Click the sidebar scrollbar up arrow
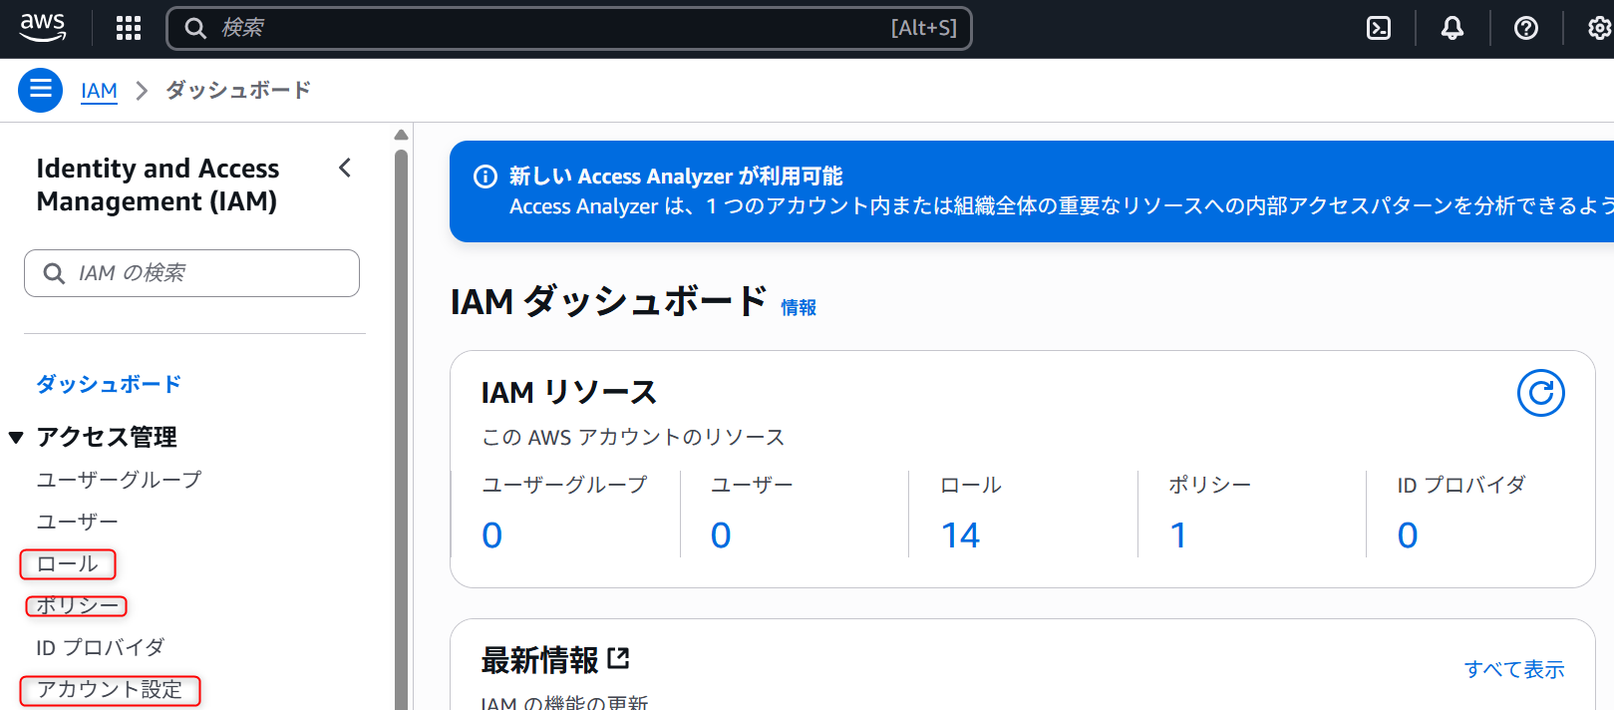 tap(401, 135)
